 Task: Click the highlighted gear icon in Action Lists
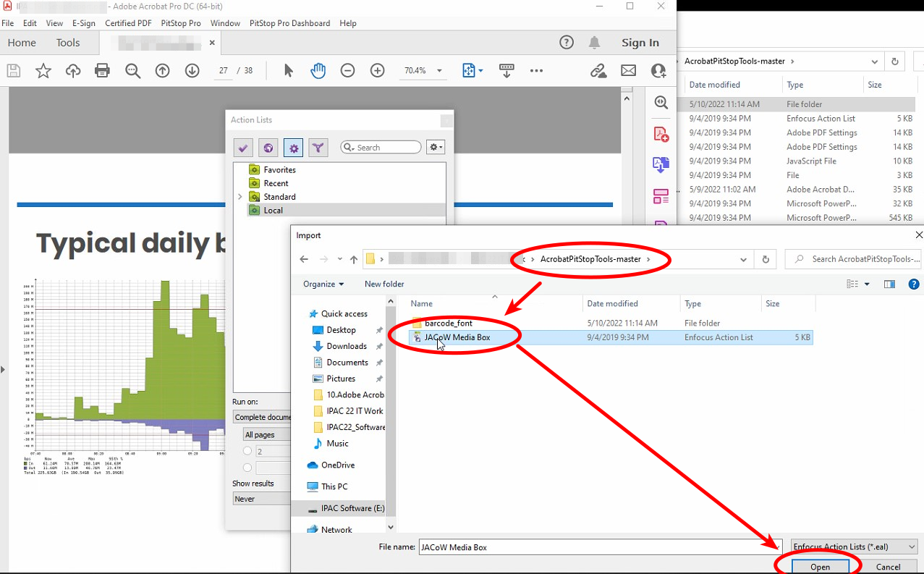[293, 148]
